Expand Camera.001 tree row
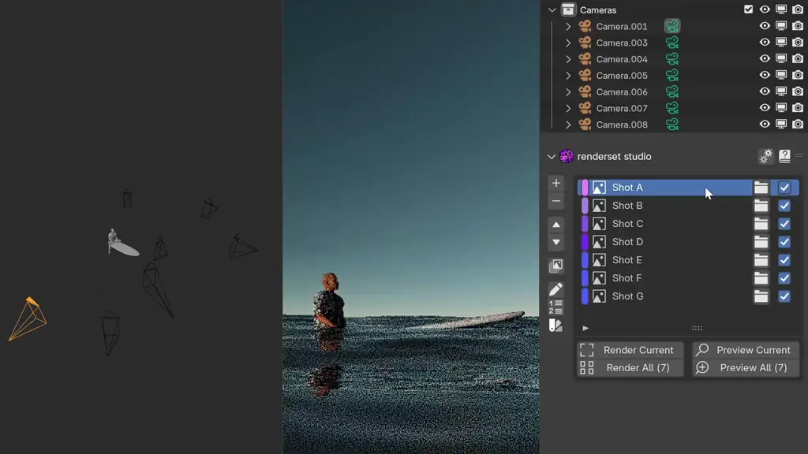The width and height of the screenshot is (808, 454). pos(568,26)
